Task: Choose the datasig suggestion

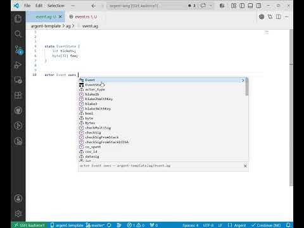Action: click(162, 156)
